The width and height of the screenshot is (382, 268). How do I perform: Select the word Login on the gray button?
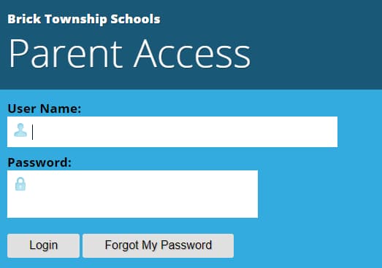pyautogui.click(x=44, y=245)
